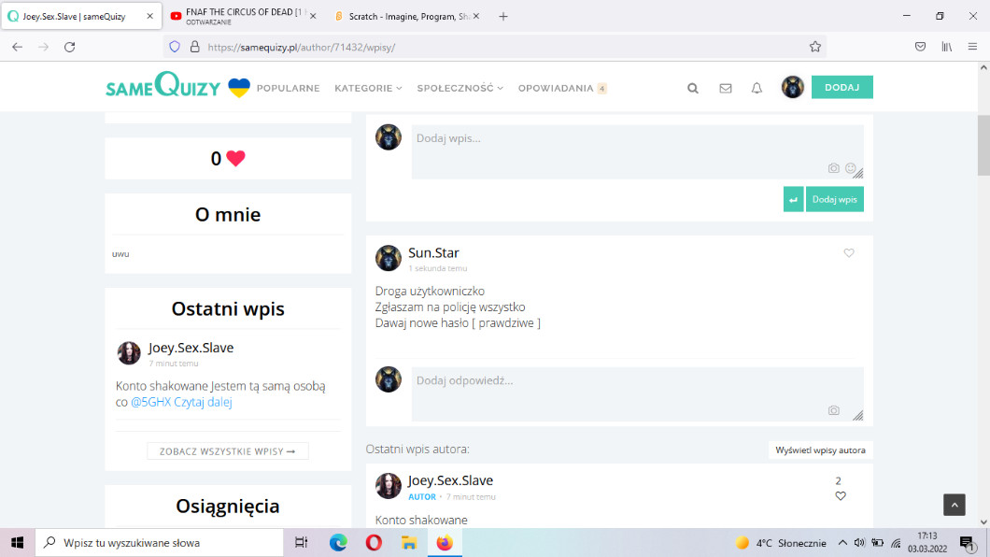Viewport: 990px width, 557px height.
Task: Open notifications bell icon
Action: 757,88
